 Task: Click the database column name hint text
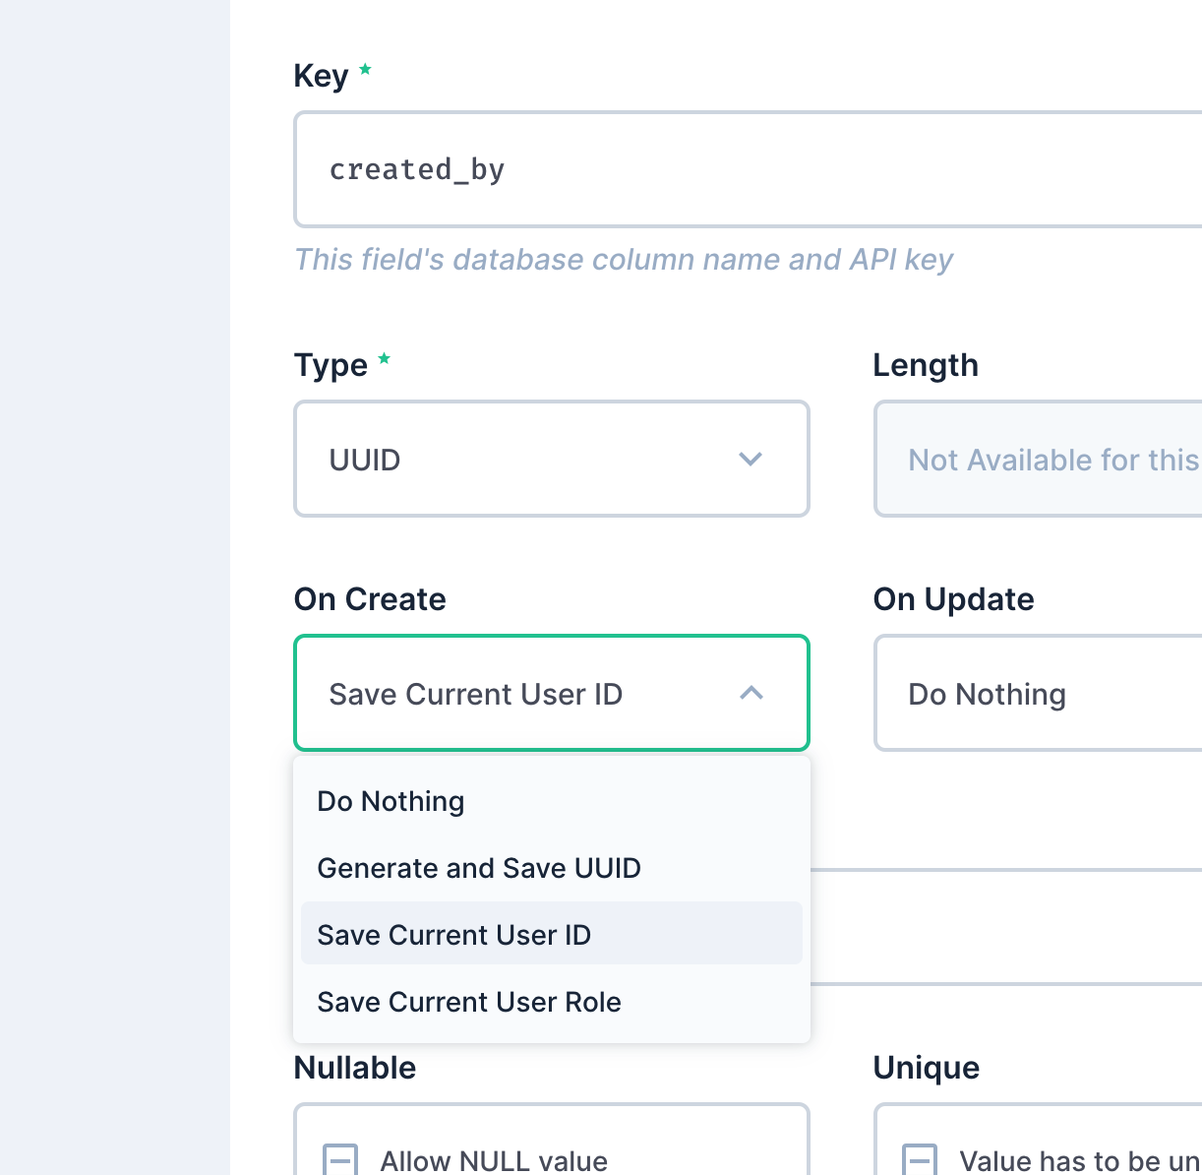pyautogui.click(x=624, y=259)
